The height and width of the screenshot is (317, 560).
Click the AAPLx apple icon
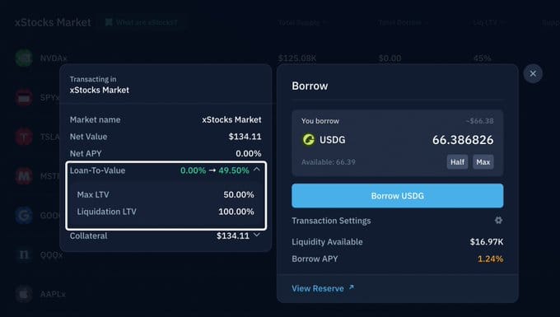pyautogui.click(x=24, y=294)
